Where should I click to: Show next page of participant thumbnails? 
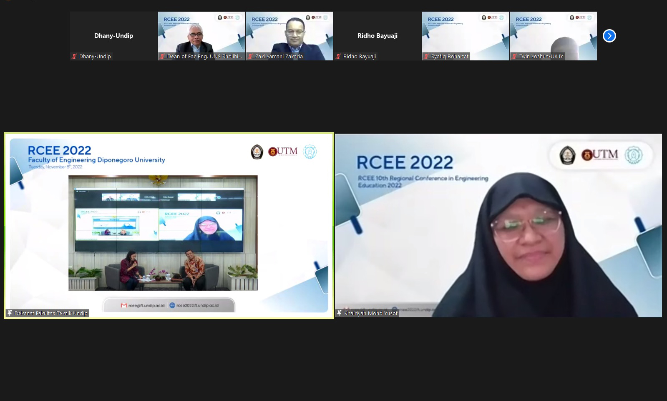coord(609,36)
